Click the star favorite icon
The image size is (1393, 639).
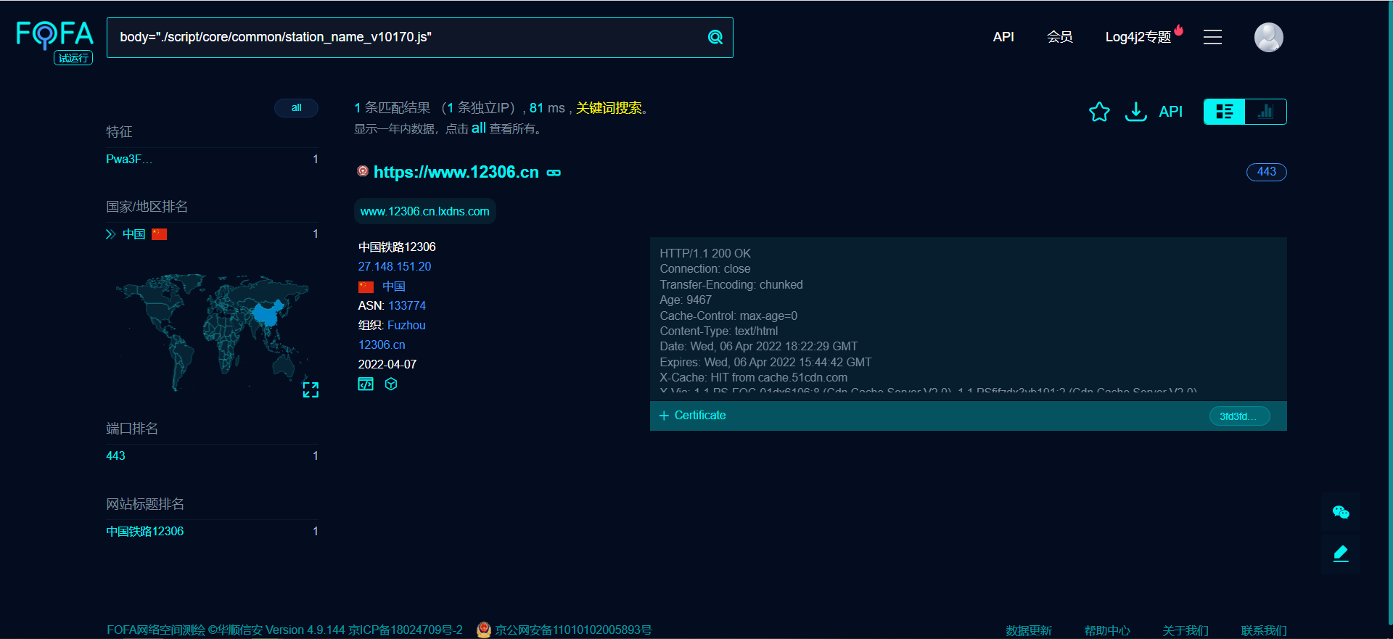1099,112
